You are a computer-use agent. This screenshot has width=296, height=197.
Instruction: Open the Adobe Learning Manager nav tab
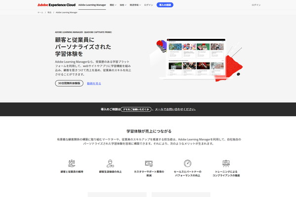coord(92,5)
